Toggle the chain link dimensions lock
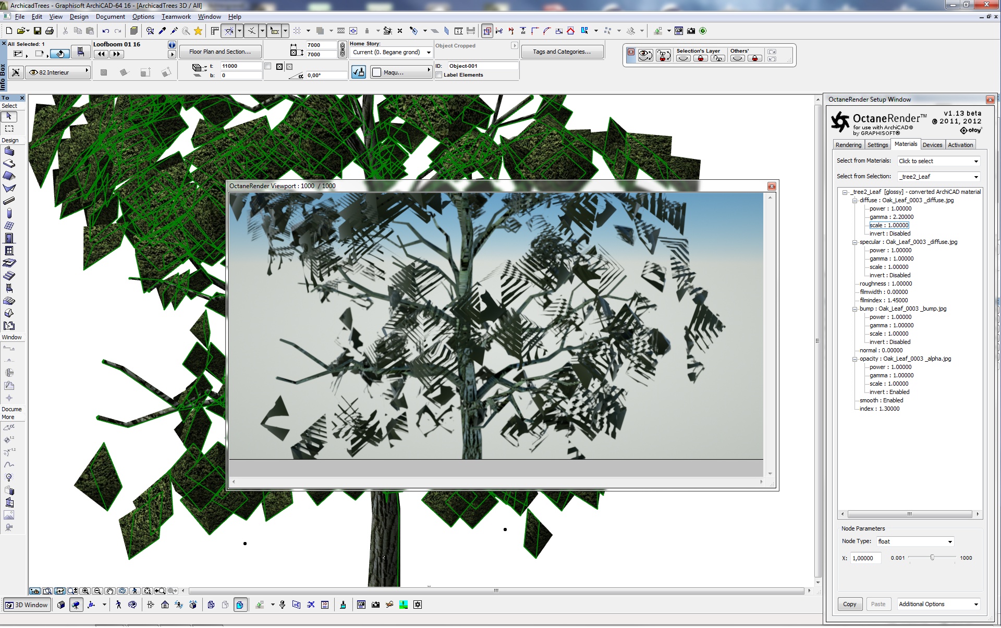 point(342,50)
